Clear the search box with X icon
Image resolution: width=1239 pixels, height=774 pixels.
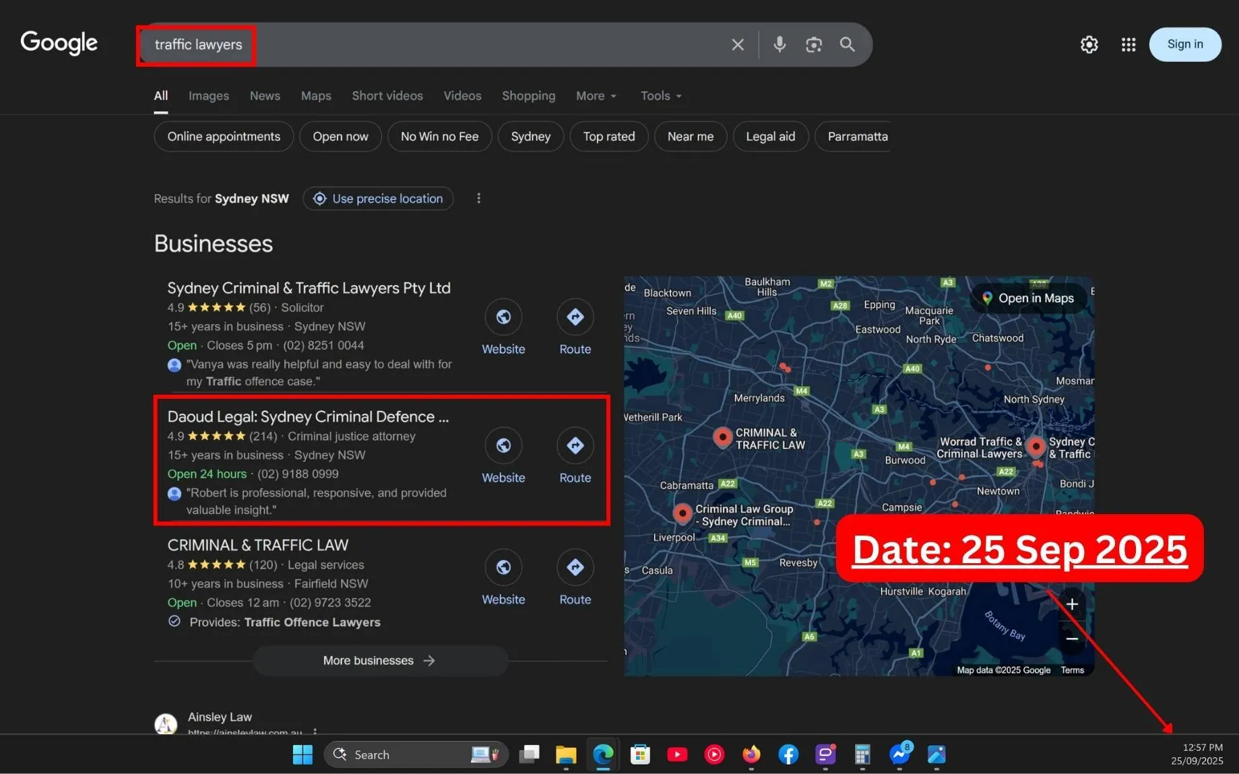(x=738, y=44)
